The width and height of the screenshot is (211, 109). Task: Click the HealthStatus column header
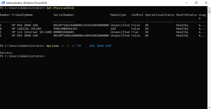(187, 15)
